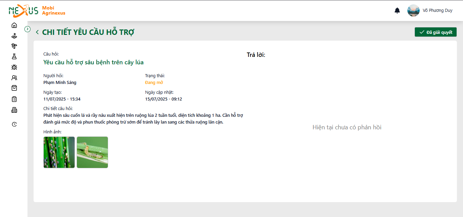Open the notifications bell

pos(397,10)
